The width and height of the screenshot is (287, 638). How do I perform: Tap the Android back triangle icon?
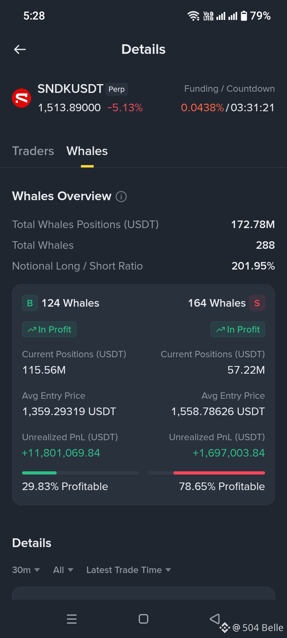point(215,618)
